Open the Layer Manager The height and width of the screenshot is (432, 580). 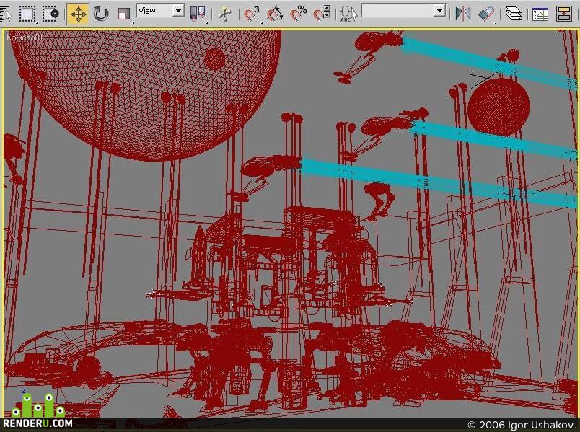point(513,14)
